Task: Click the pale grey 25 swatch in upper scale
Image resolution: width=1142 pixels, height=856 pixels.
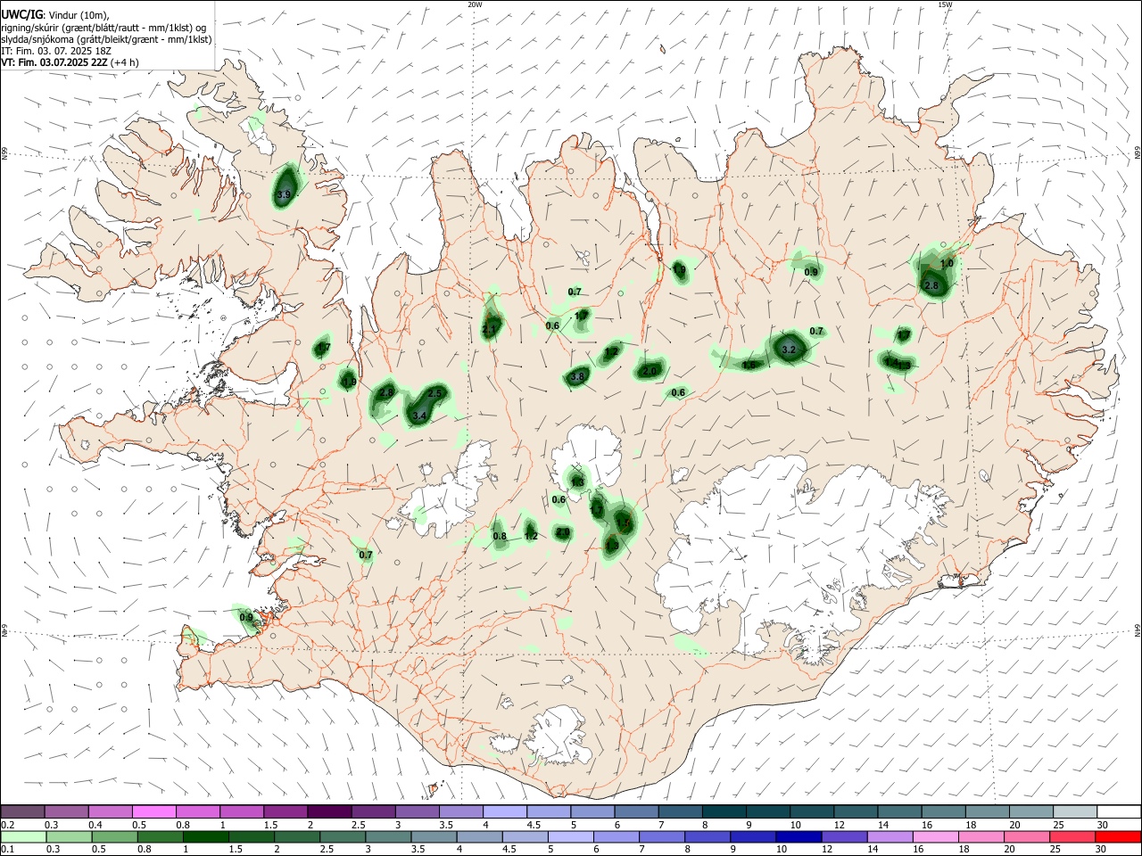Action: [1074, 811]
